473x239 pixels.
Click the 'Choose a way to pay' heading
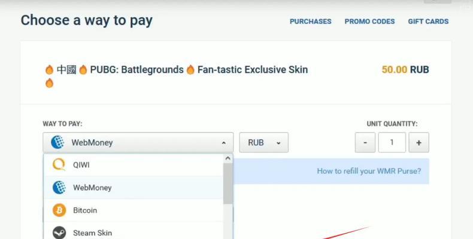87,20
